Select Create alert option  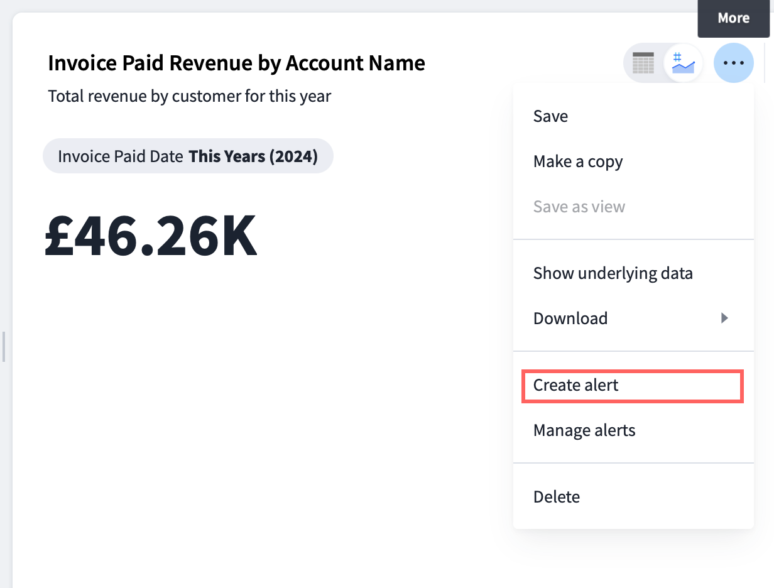575,385
